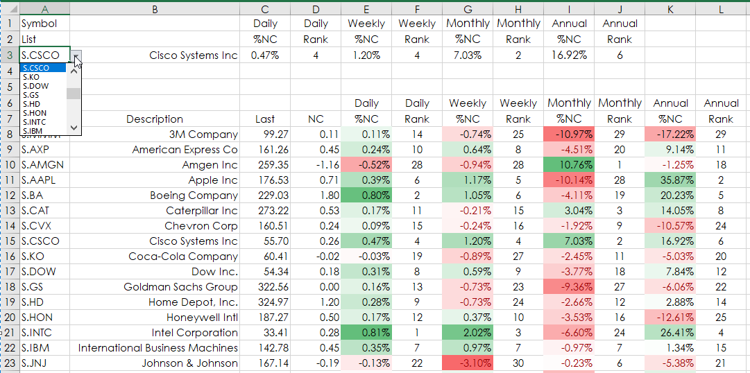The height and width of the screenshot is (373, 750).
Task: Select row 10 header
Action: click(x=10, y=165)
